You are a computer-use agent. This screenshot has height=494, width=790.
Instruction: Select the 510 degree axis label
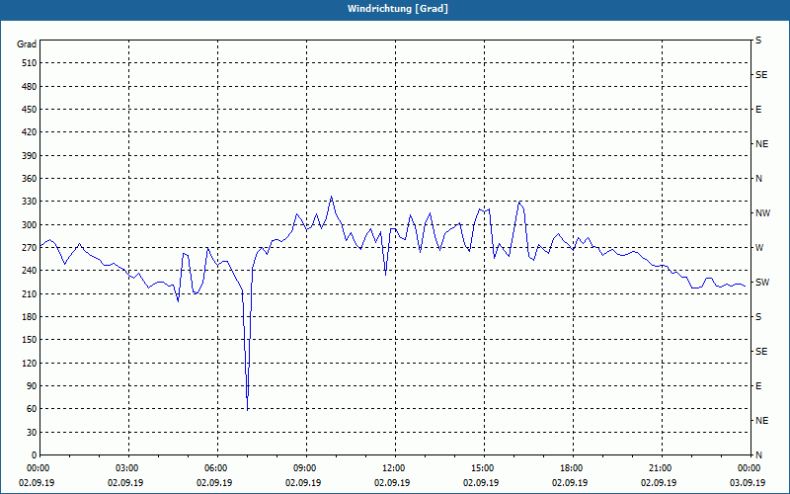point(30,63)
